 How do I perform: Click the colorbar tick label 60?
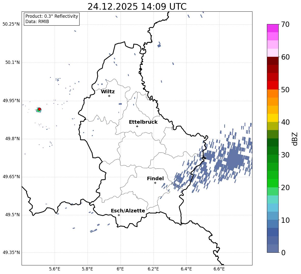tap(285, 57)
